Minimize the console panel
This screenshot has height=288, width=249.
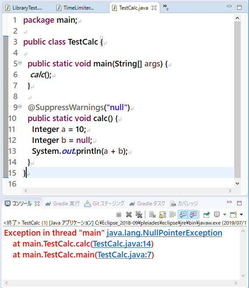click(x=229, y=202)
